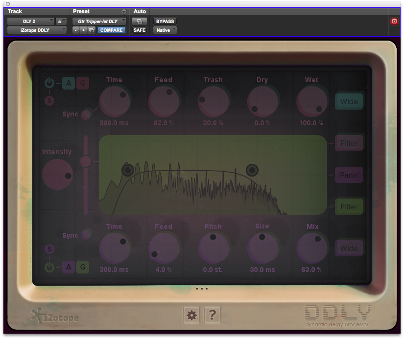
Task: Click the 0.0 st. pitch value
Action: click(x=213, y=270)
